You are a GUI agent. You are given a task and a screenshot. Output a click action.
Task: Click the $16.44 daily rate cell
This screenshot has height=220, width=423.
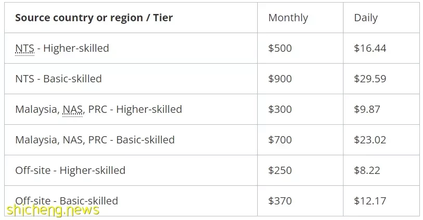[x=370, y=48]
